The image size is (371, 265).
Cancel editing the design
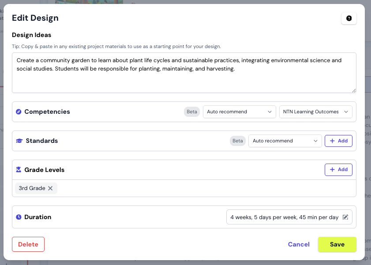pyautogui.click(x=299, y=244)
